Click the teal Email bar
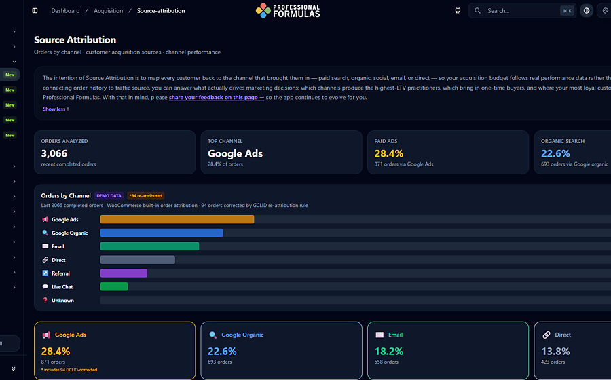The height and width of the screenshot is (380, 611). point(149,246)
